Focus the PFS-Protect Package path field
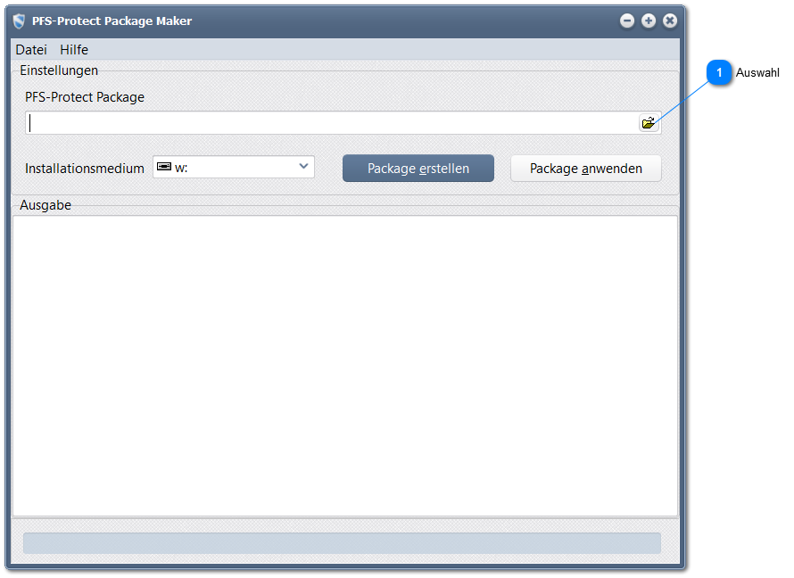This screenshot has width=794, height=578. point(330,123)
